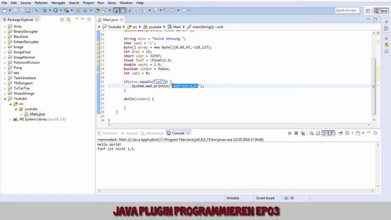Click the Run Last Tool (external tools) icon
Image resolution: width=391 pixels, height=220 pixels.
click(x=67, y=10)
